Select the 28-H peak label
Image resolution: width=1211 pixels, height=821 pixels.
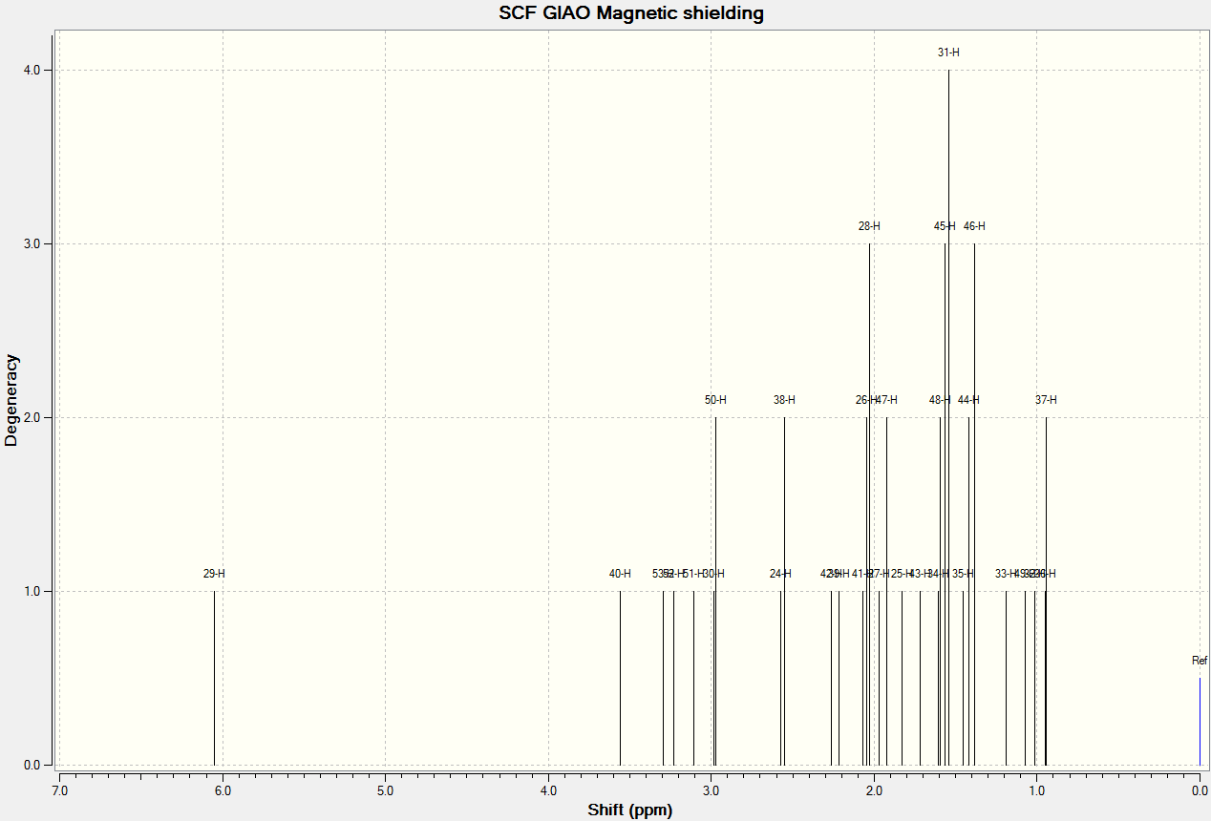pyautogui.click(x=869, y=226)
